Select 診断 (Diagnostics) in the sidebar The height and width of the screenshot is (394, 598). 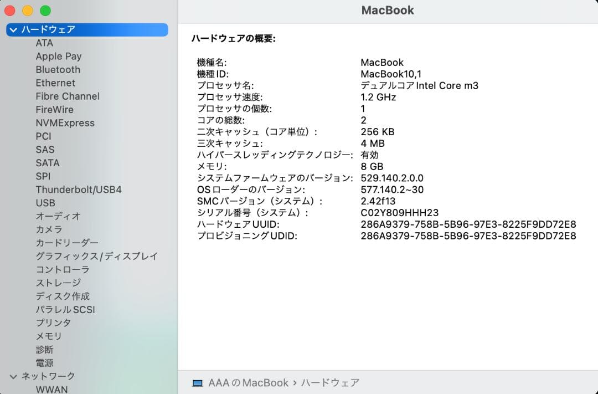click(x=44, y=349)
